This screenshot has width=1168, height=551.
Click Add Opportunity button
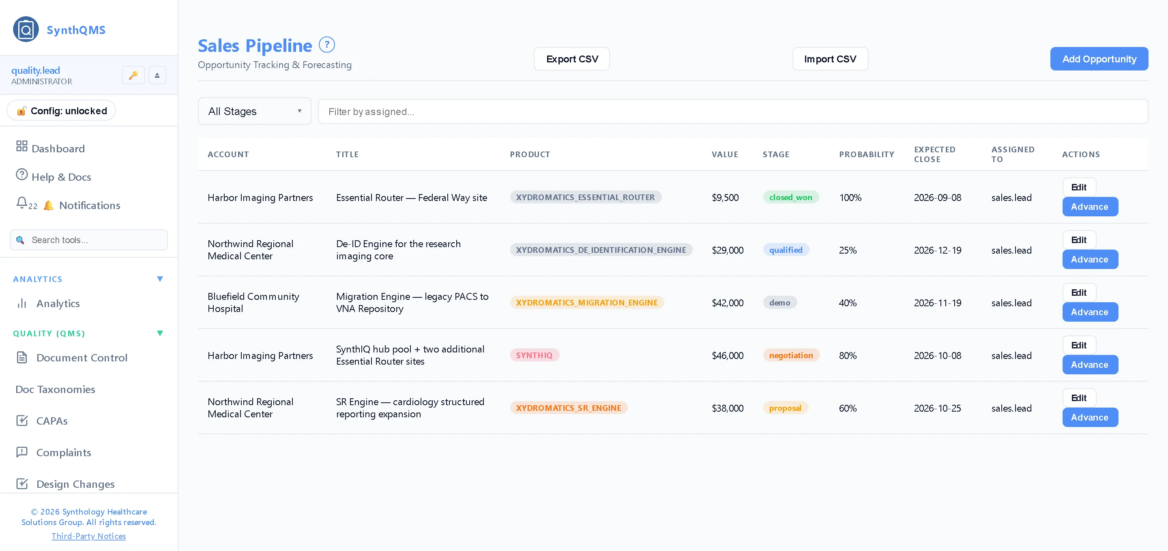[1099, 59]
